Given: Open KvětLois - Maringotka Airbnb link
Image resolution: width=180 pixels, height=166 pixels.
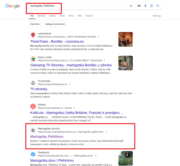Looking at the screenshot, I should coord(77,113).
